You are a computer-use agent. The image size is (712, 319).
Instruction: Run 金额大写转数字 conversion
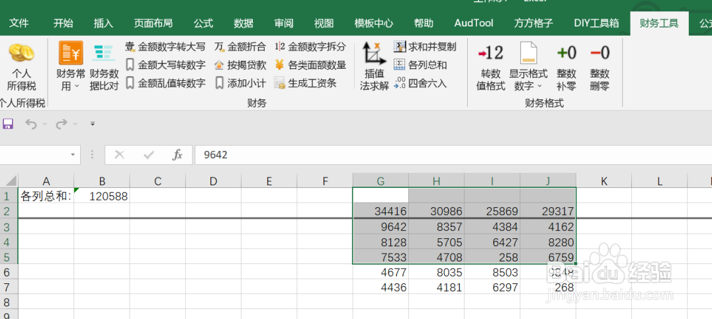point(165,65)
